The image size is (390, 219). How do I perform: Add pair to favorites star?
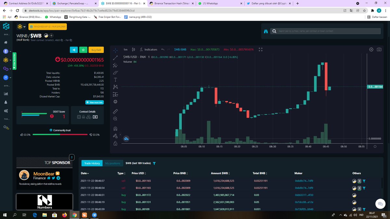point(83,50)
